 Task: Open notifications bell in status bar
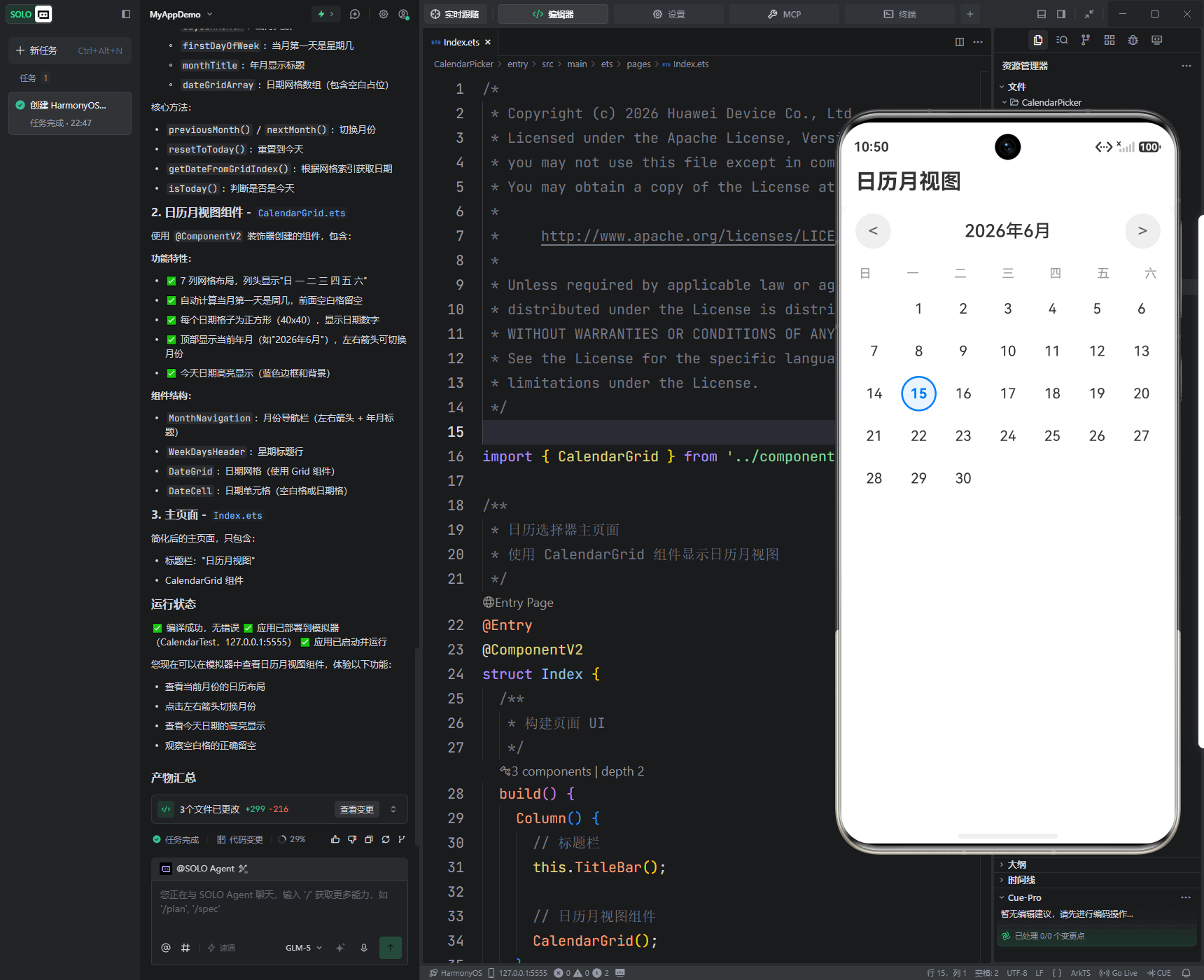(x=1186, y=973)
